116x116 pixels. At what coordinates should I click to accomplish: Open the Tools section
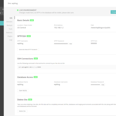coord(11,29)
